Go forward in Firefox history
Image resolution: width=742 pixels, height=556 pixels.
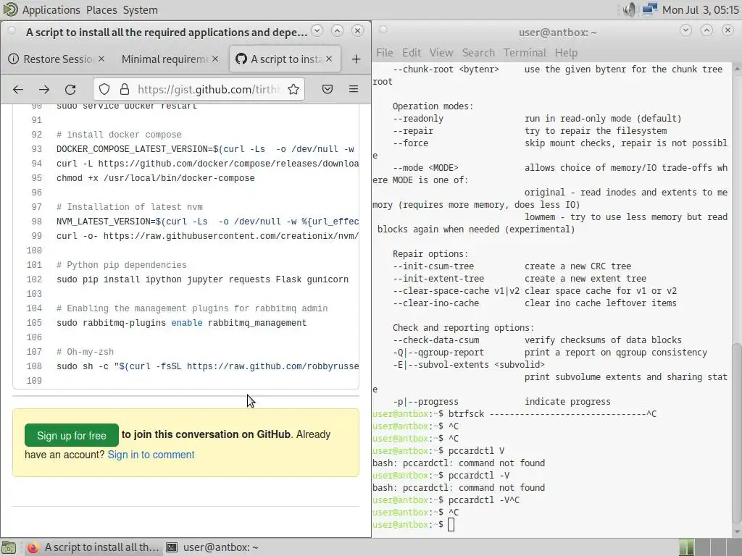pos(44,89)
